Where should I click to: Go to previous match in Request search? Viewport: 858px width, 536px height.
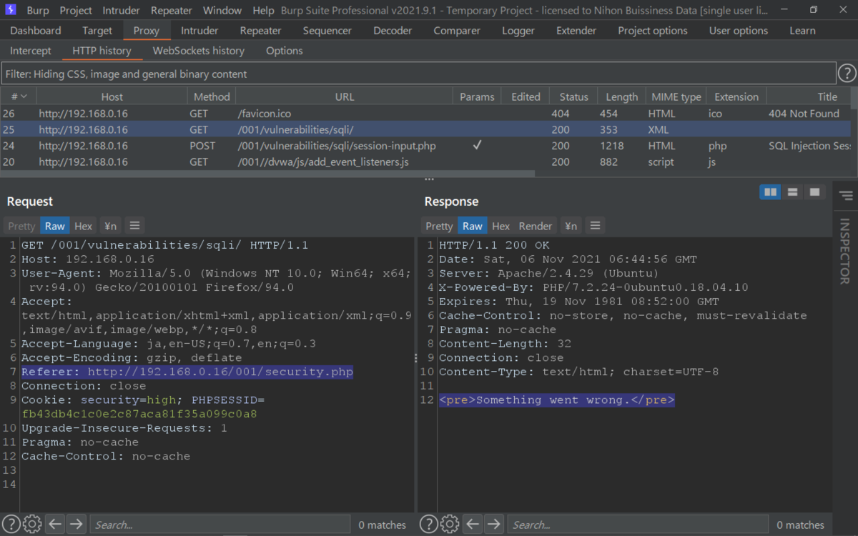[56, 524]
